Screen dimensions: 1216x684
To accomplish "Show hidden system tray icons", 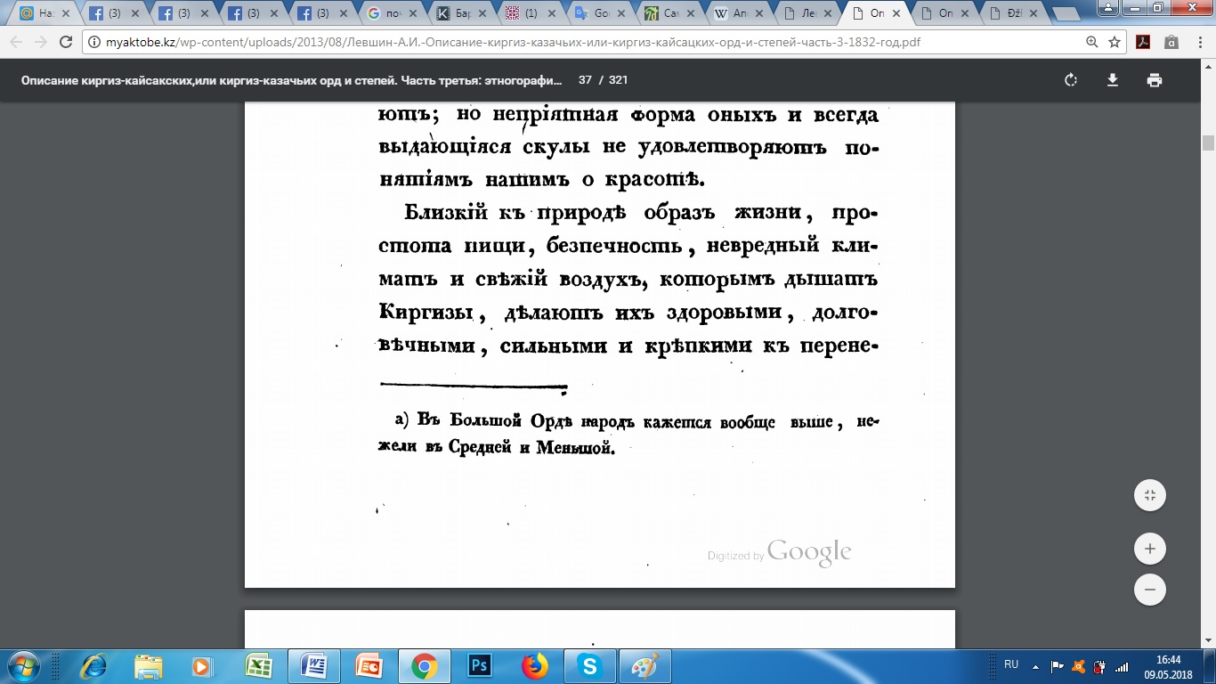I will point(1034,665).
